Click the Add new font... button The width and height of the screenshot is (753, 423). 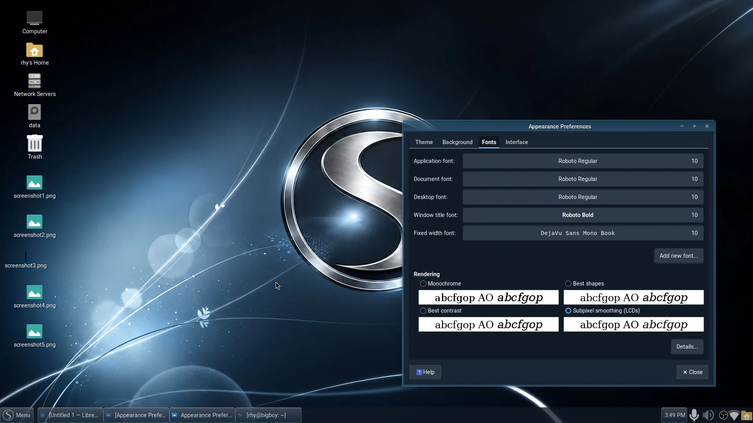point(678,256)
